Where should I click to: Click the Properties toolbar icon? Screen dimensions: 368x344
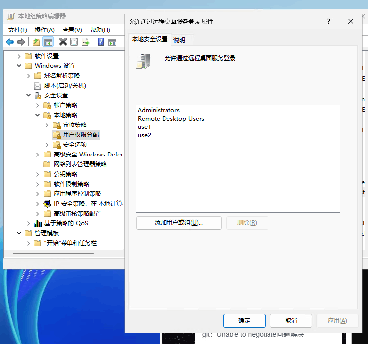[x=74, y=42]
